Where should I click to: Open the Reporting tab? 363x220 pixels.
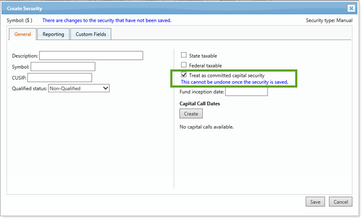(x=53, y=35)
